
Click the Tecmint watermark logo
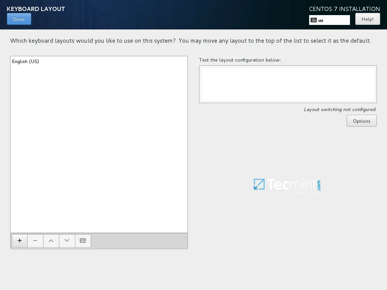pyautogui.click(x=287, y=185)
